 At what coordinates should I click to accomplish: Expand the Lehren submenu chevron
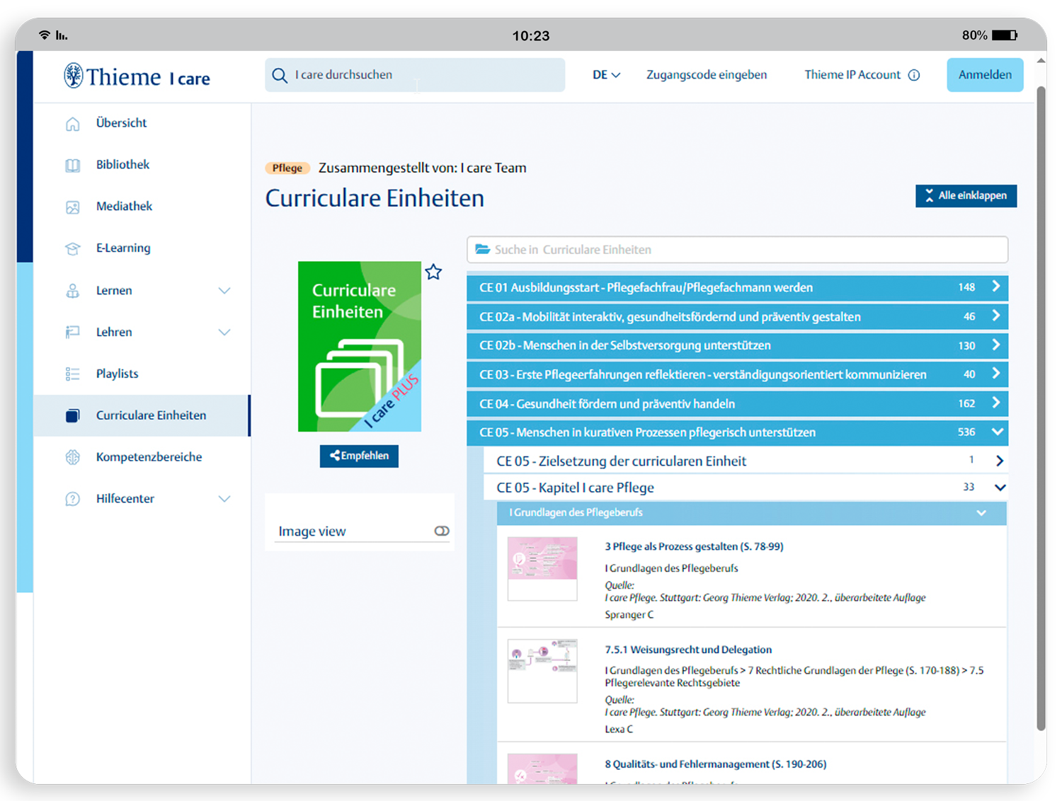224,333
